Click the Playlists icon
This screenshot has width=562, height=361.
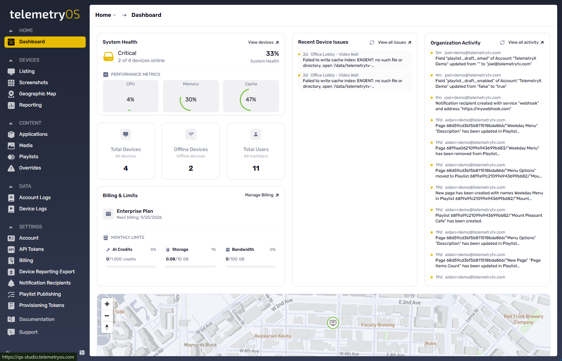pyautogui.click(x=11, y=157)
